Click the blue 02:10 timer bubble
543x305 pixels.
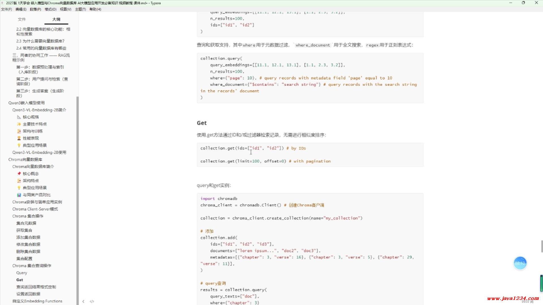(x=520, y=263)
